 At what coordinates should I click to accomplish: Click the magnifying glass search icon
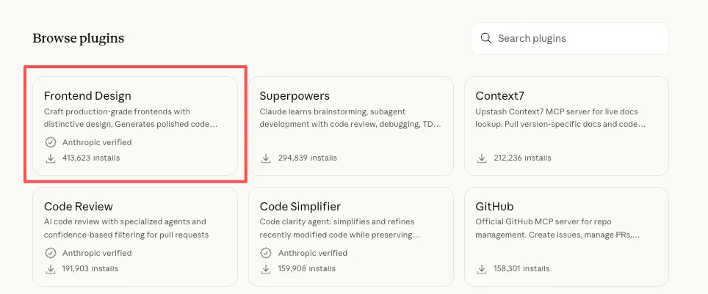485,38
